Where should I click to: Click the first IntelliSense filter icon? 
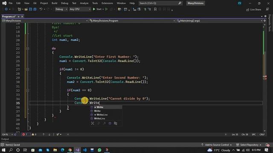click(93, 123)
